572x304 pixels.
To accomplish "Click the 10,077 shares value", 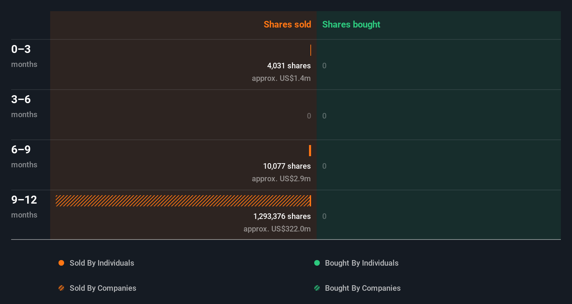I will point(287,166).
